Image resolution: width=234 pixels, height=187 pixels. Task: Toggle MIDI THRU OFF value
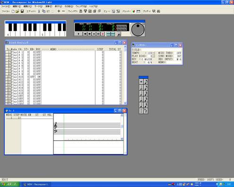(x=179, y=53)
